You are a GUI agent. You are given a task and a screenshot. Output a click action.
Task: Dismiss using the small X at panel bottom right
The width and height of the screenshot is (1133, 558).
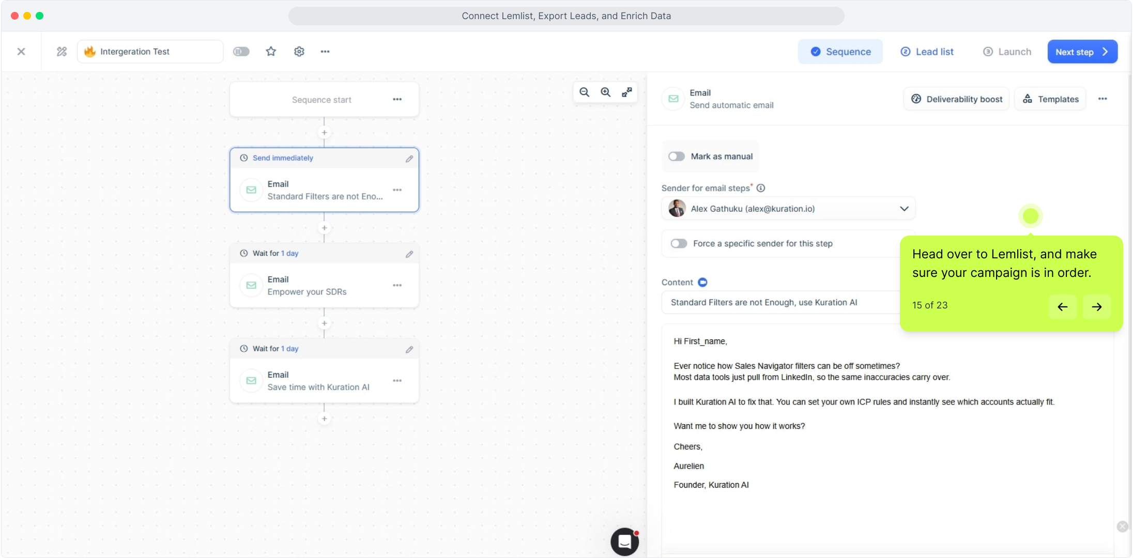pos(1122,526)
